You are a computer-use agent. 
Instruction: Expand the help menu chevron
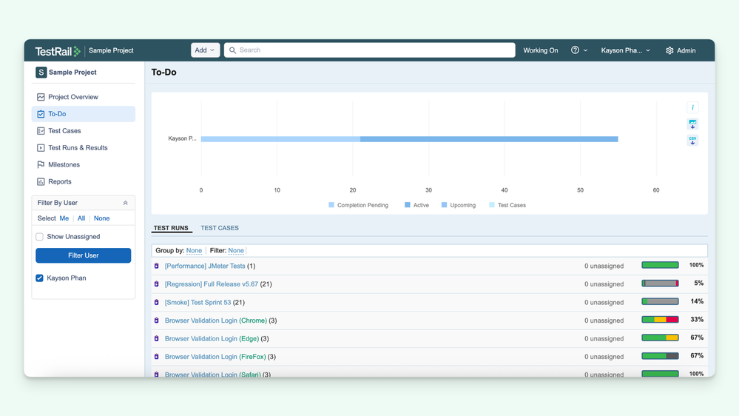[585, 50]
